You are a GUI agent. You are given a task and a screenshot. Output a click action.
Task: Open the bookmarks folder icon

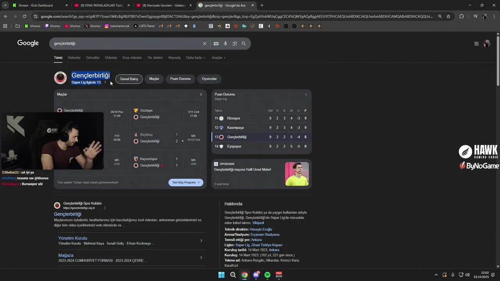[x=18, y=26]
